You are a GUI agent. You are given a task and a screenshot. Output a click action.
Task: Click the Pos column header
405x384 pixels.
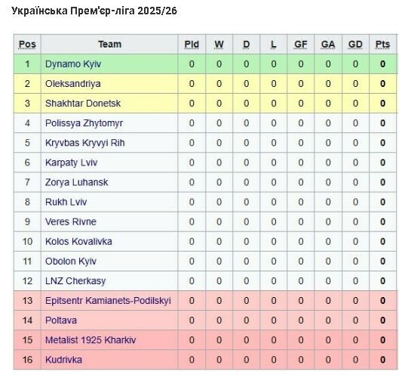(x=27, y=45)
